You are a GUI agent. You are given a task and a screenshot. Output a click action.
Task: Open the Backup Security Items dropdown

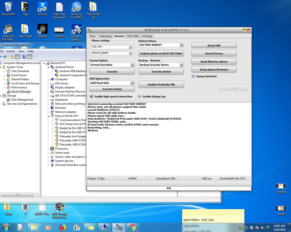pos(182,65)
